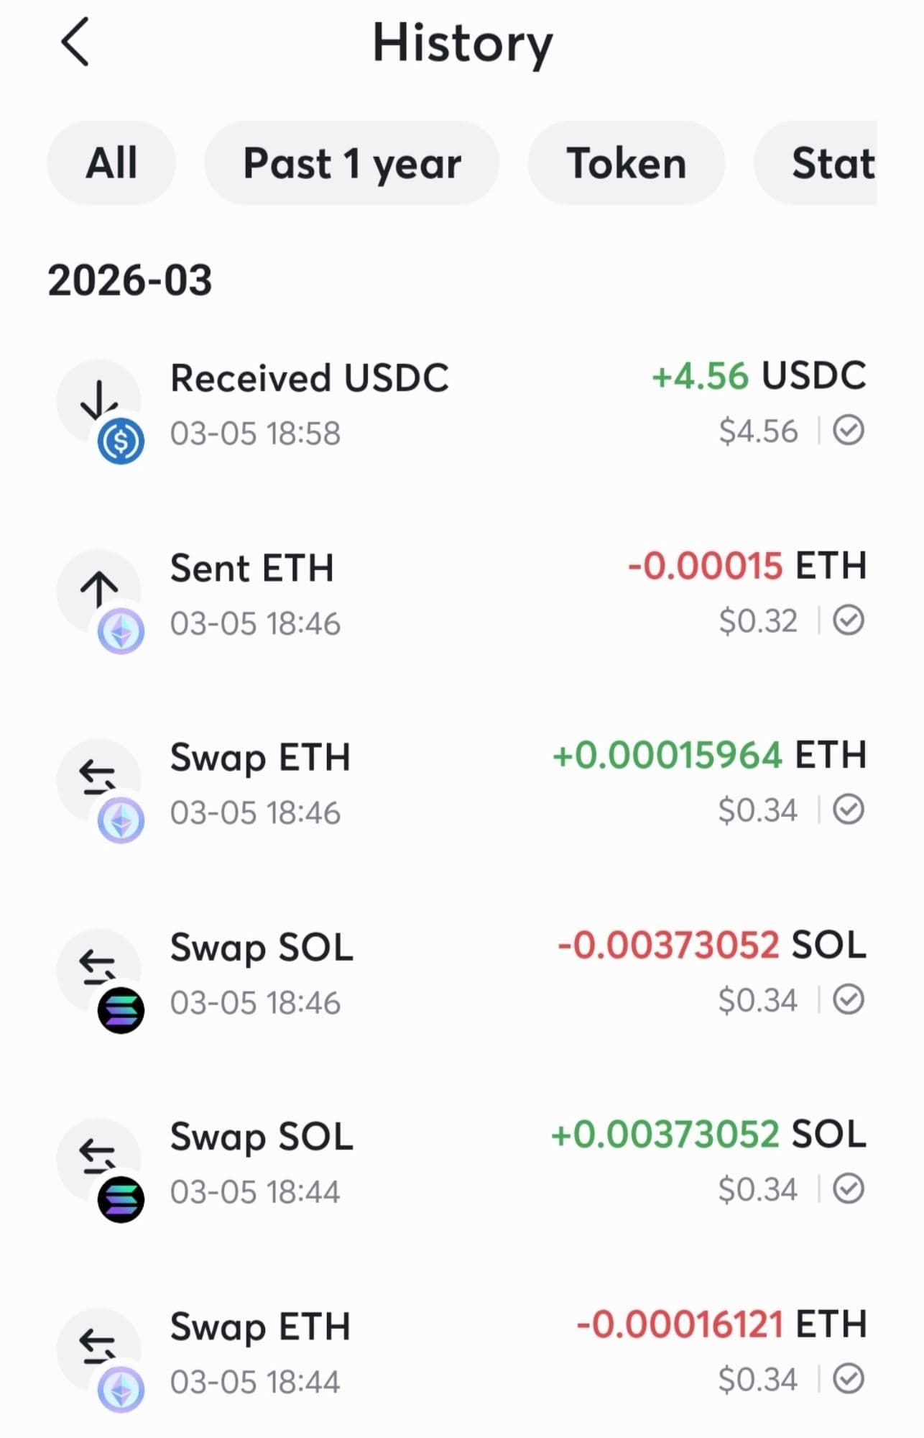Image resolution: width=924 pixels, height=1438 pixels.
Task: Tap the 2026-03 month header
Action: point(130,280)
